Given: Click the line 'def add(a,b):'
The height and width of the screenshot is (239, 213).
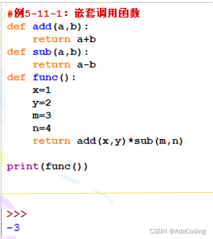Looking at the screenshot, I should (47, 27).
